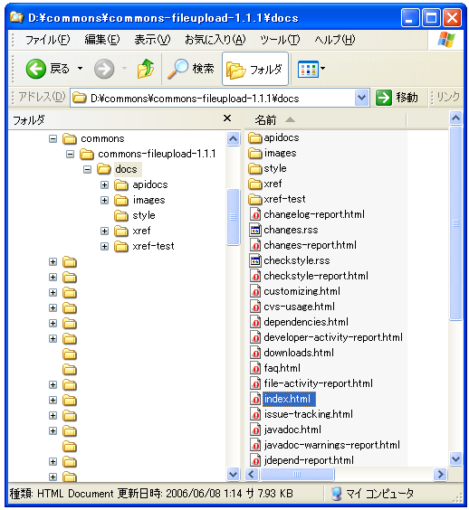Viewport: 469px width, 510px height.
Task: Select changes-report.html file icon
Action: click(255, 245)
